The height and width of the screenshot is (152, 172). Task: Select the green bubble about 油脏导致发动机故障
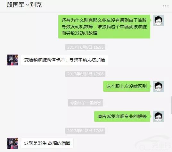(x=104, y=27)
